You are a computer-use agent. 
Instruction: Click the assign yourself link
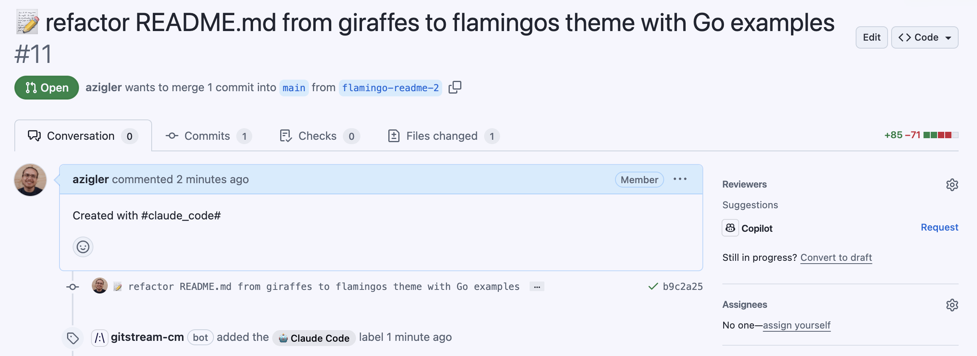[796, 325]
